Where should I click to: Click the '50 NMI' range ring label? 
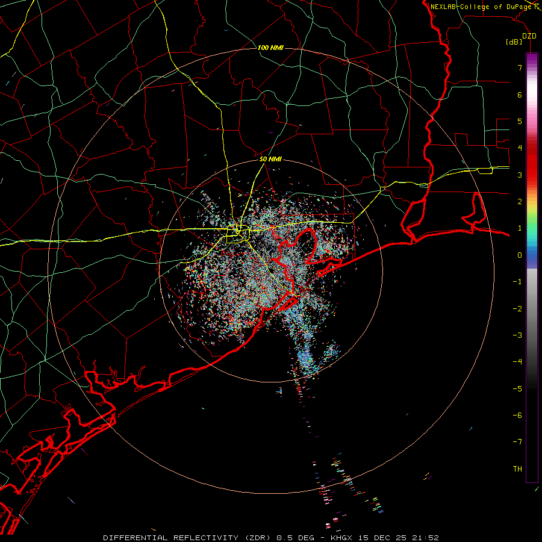[x=270, y=160]
